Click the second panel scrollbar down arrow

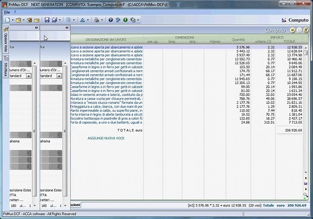point(65,205)
